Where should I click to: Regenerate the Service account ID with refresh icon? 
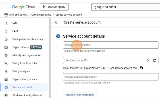(154, 60)
